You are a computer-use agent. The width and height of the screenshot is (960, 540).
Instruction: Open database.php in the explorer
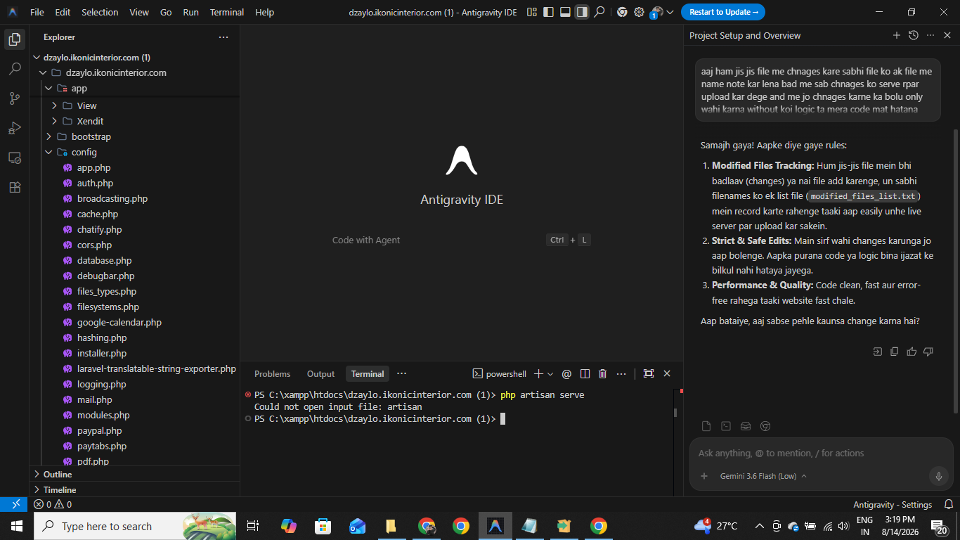point(104,260)
